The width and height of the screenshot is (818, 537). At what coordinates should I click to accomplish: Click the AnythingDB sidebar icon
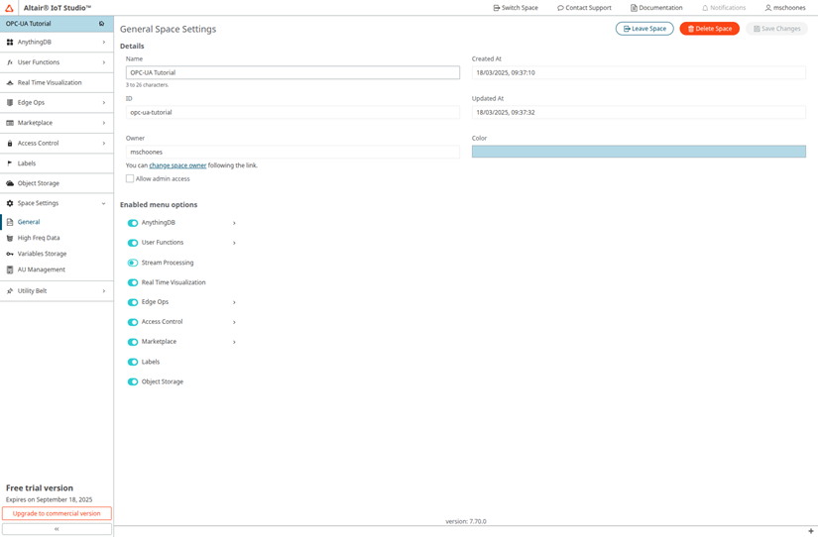(x=9, y=43)
